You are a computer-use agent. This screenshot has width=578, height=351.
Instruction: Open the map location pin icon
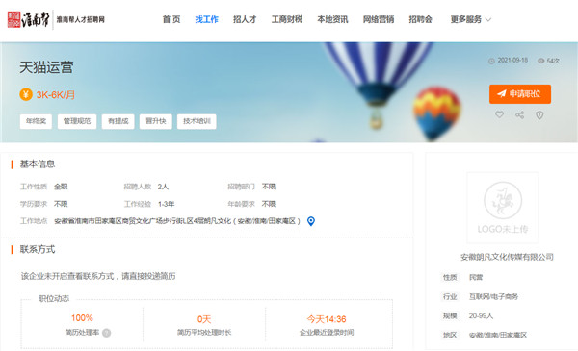(311, 221)
